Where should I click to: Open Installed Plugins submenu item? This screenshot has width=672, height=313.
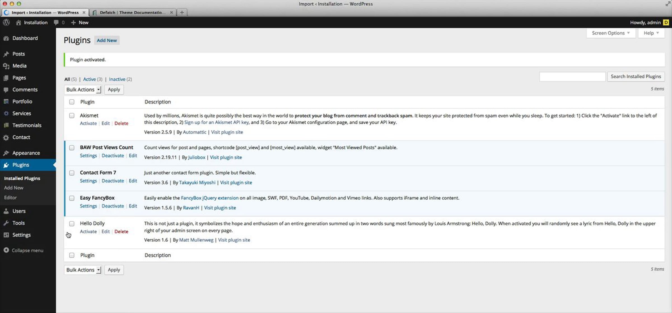[22, 178]
